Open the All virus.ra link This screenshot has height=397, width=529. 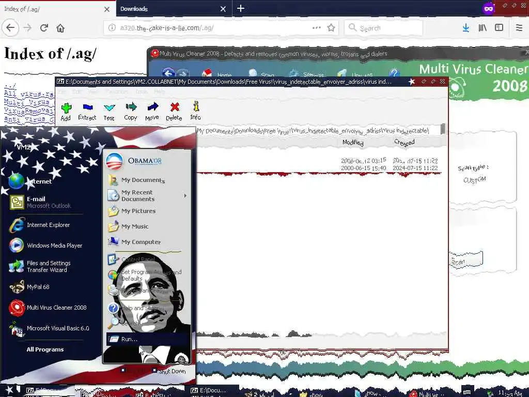[28, 94]
